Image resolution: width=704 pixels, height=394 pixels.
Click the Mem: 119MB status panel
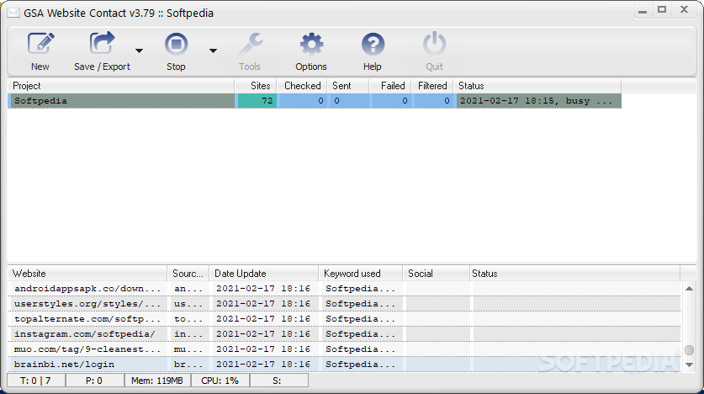(157, 381)
